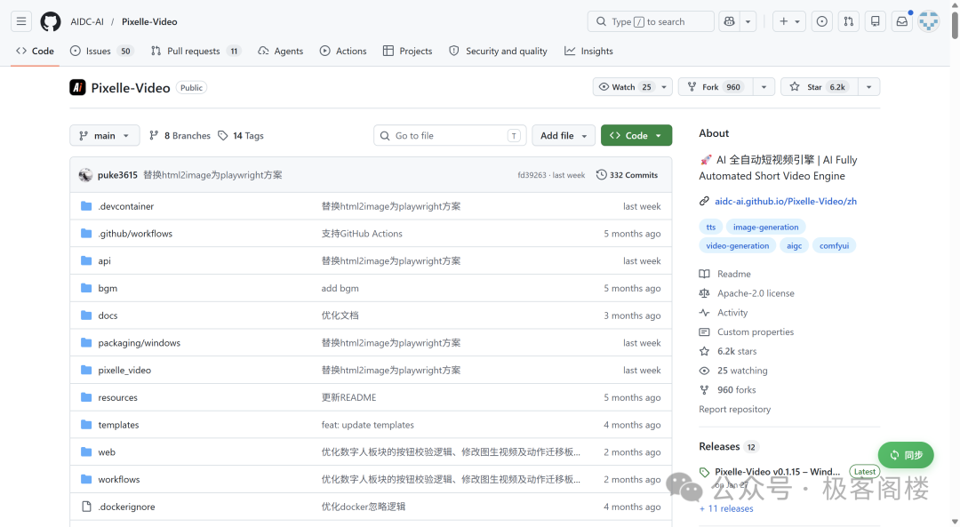View the 14 Tags link
The height and width of the screenshot is (527, 960).
tap(241, 135)
